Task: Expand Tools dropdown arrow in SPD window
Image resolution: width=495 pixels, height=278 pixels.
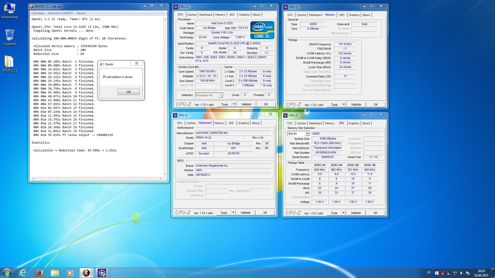Action: point(343,213)
